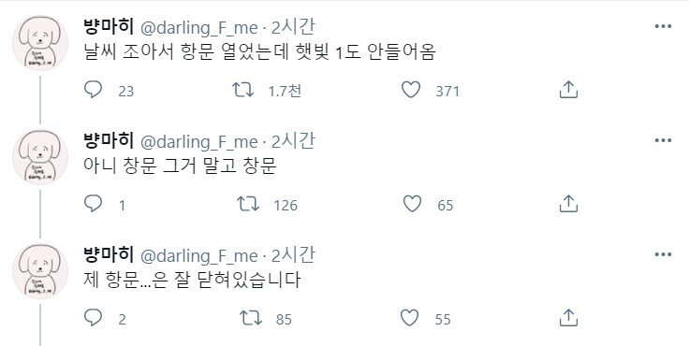This screenshot has width=689, height=346.
Task: Open more options menu on third tweet
Action: (663, 254)
